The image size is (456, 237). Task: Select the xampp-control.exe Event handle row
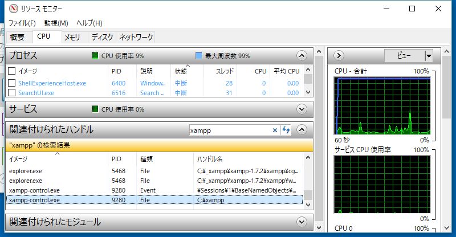coord(154,190)
